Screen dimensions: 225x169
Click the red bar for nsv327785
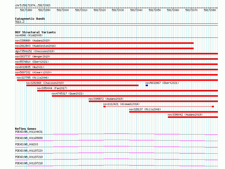coord(117,80)
